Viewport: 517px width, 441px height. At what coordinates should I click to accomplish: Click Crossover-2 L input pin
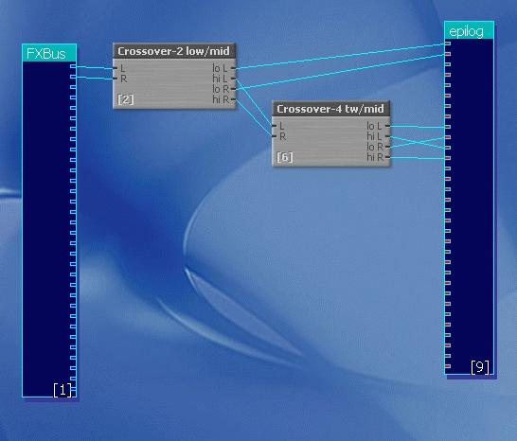tap(116, 68)
